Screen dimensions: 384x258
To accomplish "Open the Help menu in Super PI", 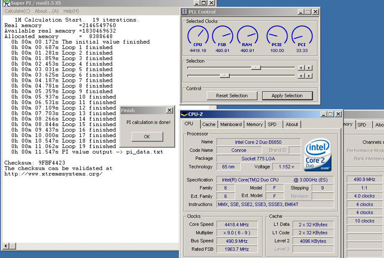I will (x=71, y=11).
